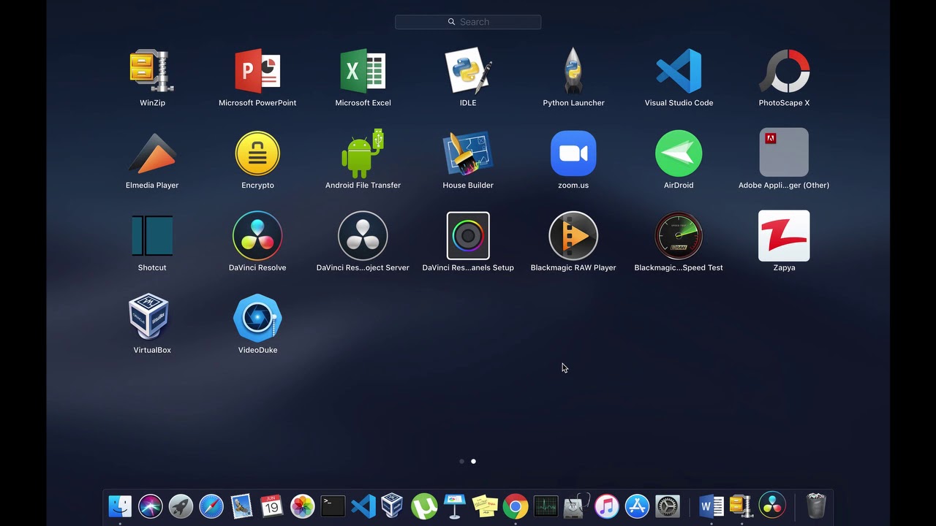Image resolution: width=936 pixels, height=526 pixels.
Task: Launch the Zapya app
Action: coord(784,235)
